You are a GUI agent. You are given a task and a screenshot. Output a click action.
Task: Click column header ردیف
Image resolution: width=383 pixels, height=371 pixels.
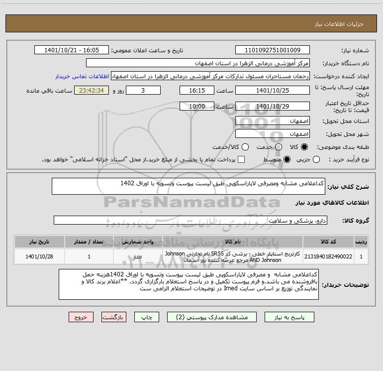tap(361, 242)
